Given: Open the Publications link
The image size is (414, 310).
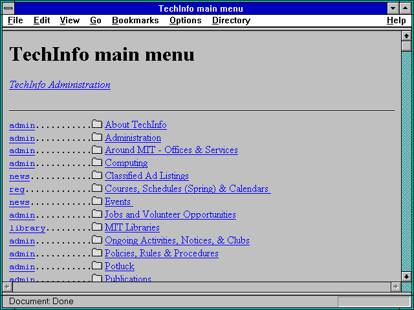Looking at the screenshot, I should [x=128, y=278].
